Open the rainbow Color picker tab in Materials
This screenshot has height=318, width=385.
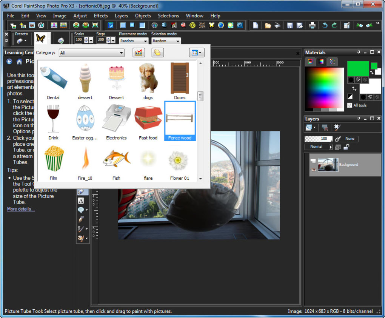[x=321, y=61]
